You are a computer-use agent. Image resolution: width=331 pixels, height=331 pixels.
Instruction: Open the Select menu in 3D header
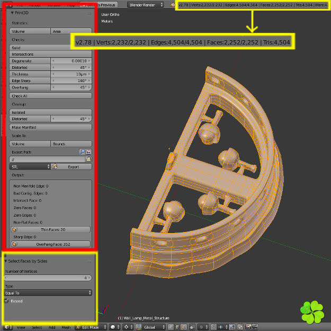tap(37, 327)
